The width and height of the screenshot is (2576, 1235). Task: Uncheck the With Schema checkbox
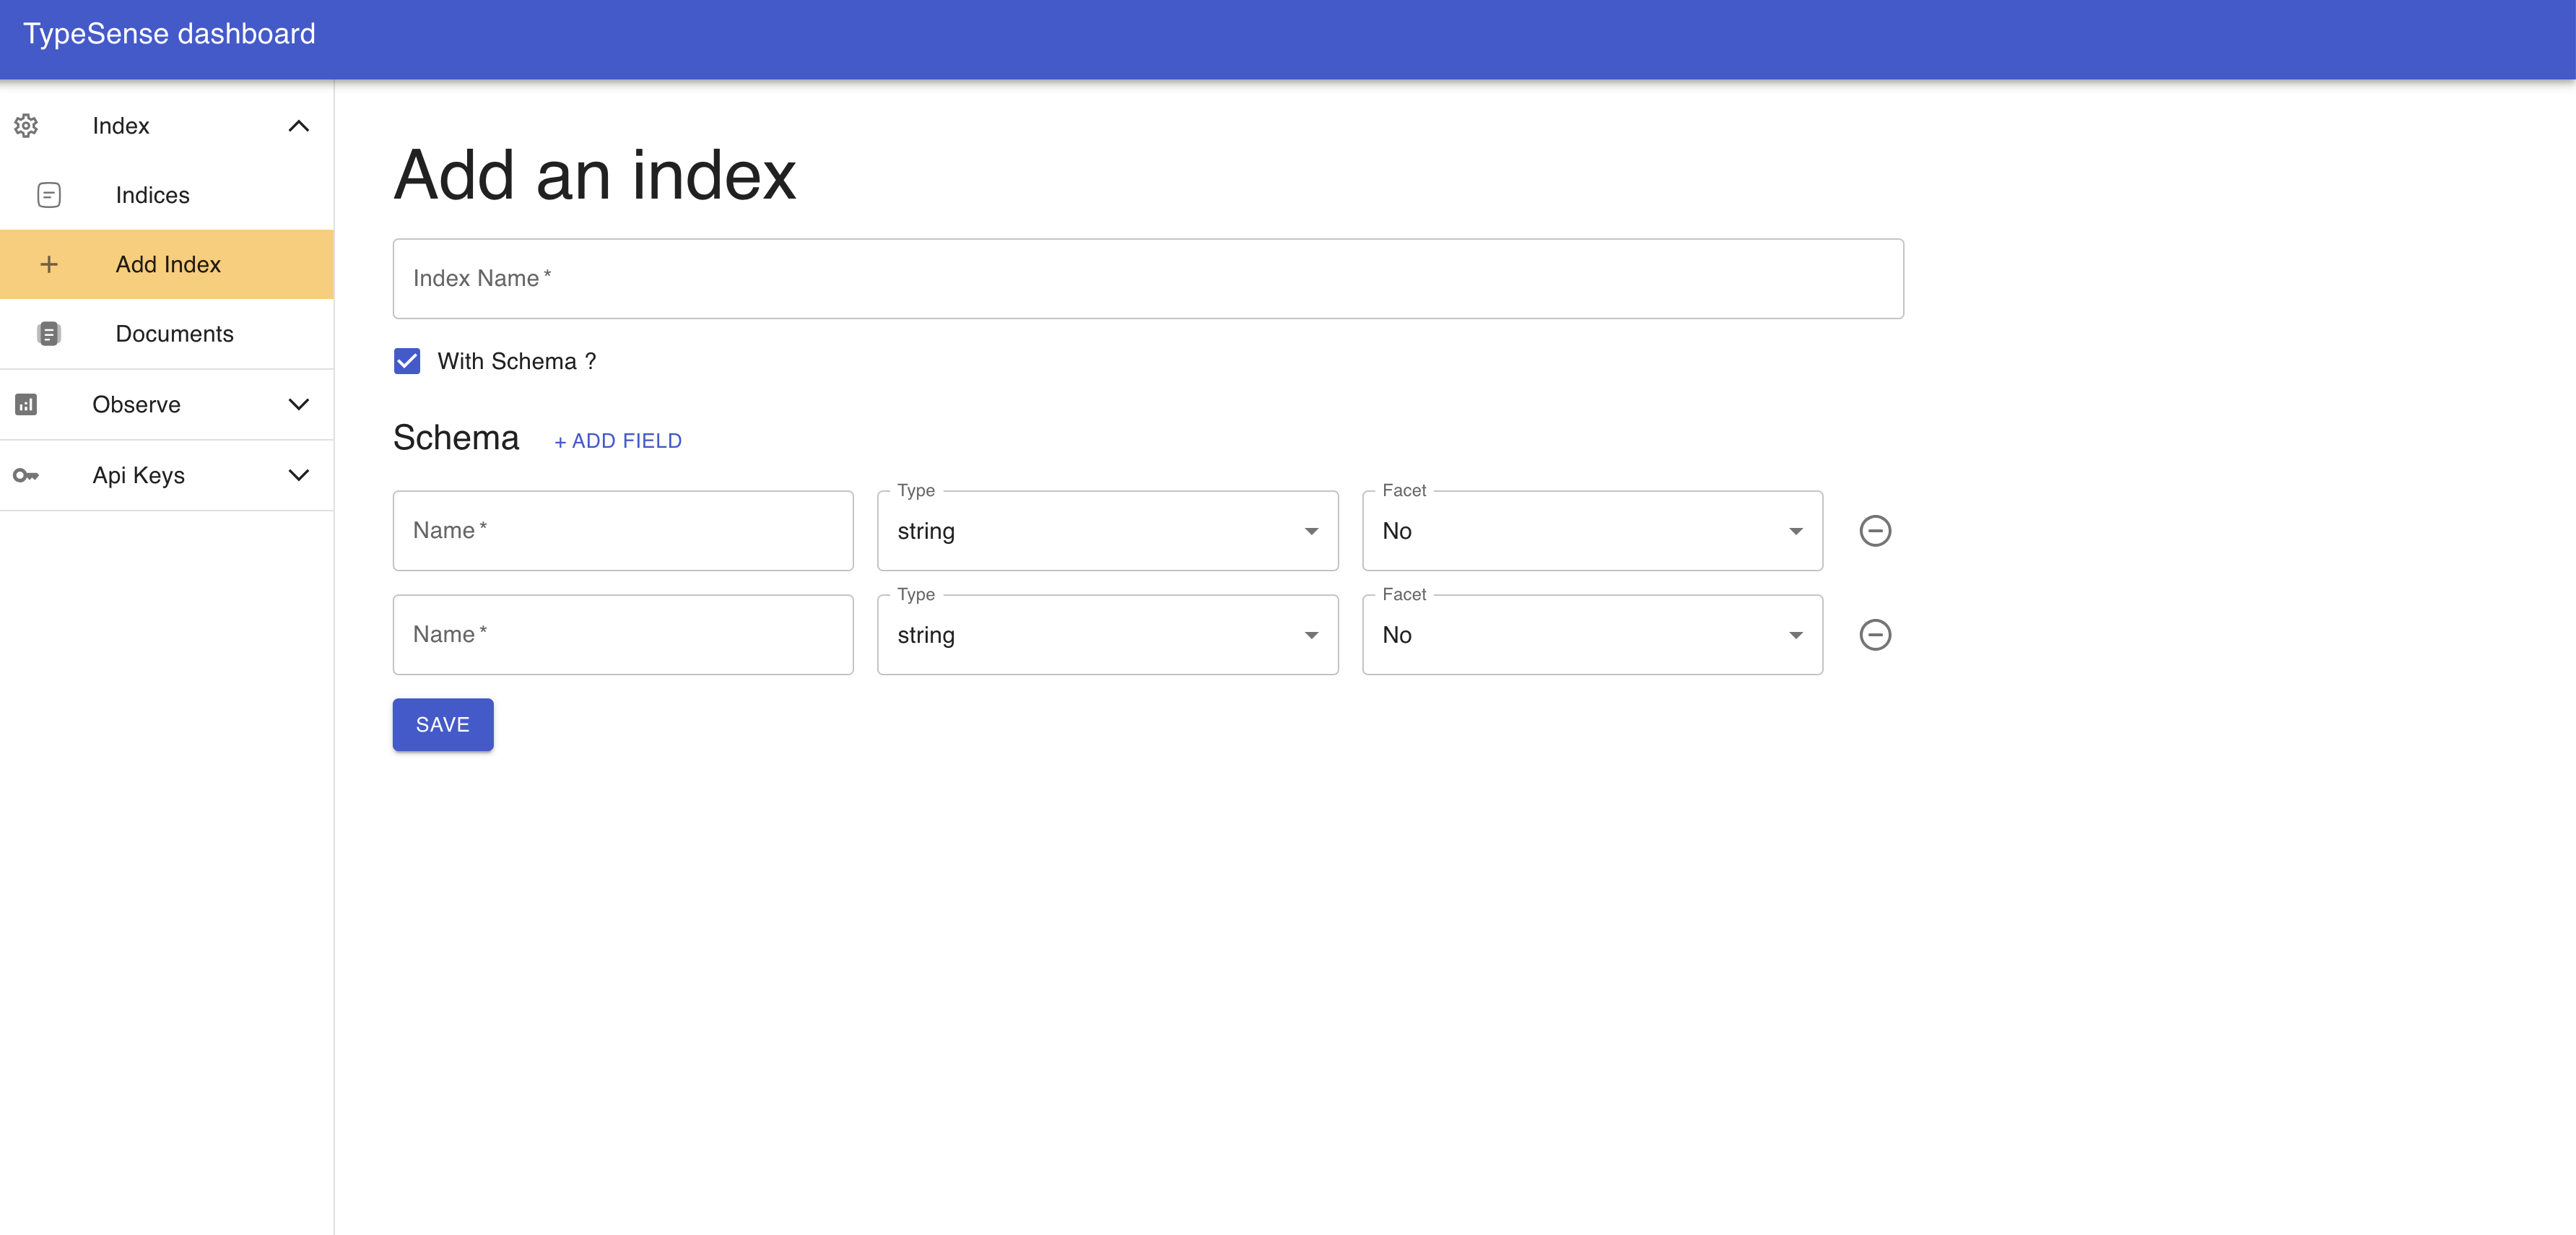click(407, 361)
